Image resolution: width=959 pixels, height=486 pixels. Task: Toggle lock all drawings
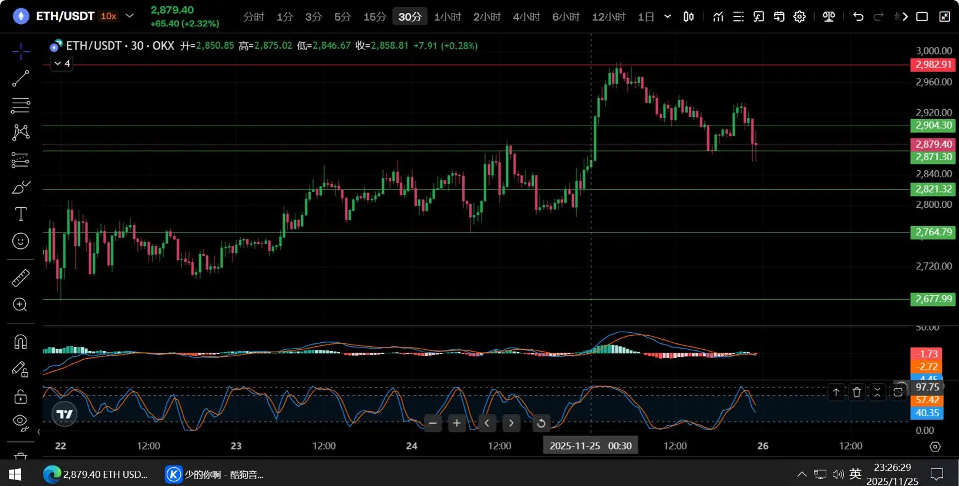click(x=21, y=396)
